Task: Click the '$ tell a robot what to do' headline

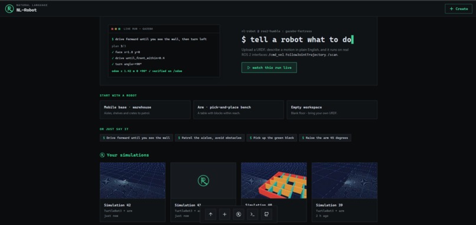Action: point(298,39)
